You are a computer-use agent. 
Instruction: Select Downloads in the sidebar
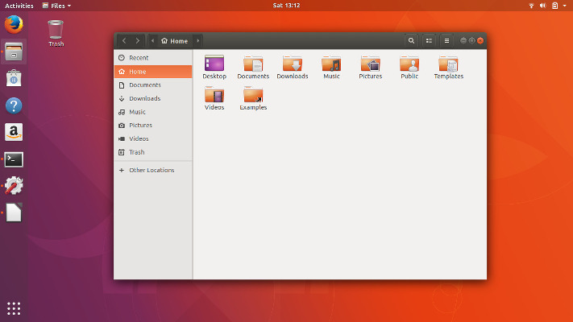(153, 98)
